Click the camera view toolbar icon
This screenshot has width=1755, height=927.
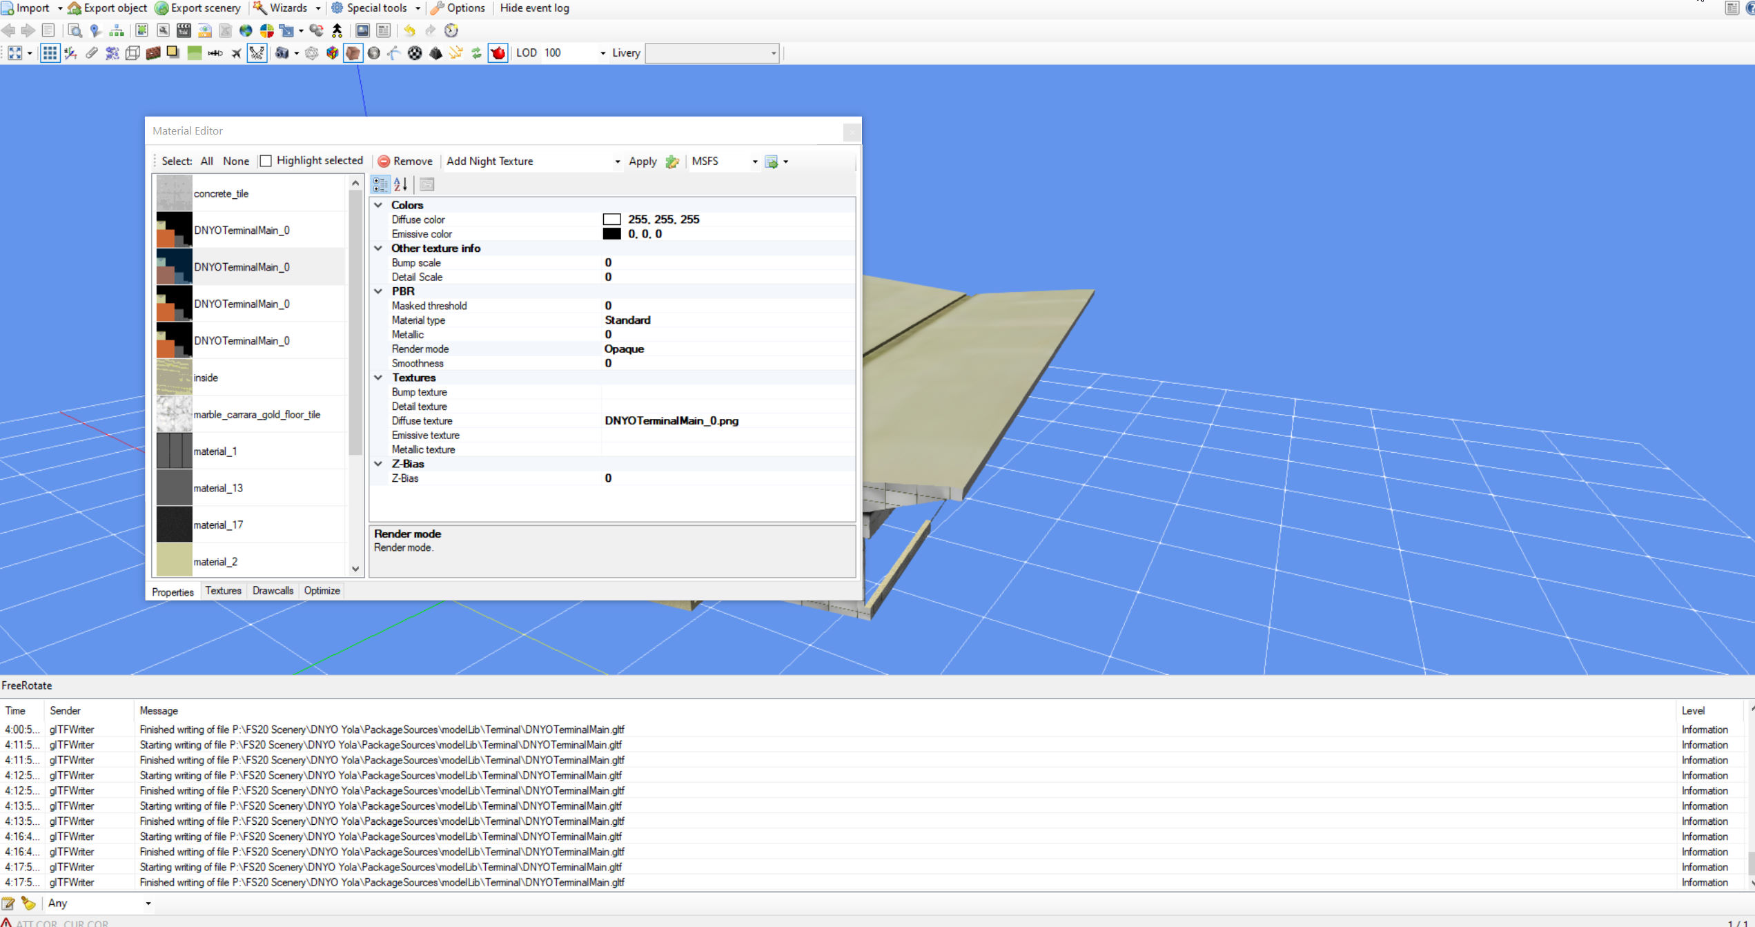pos(282,53)
